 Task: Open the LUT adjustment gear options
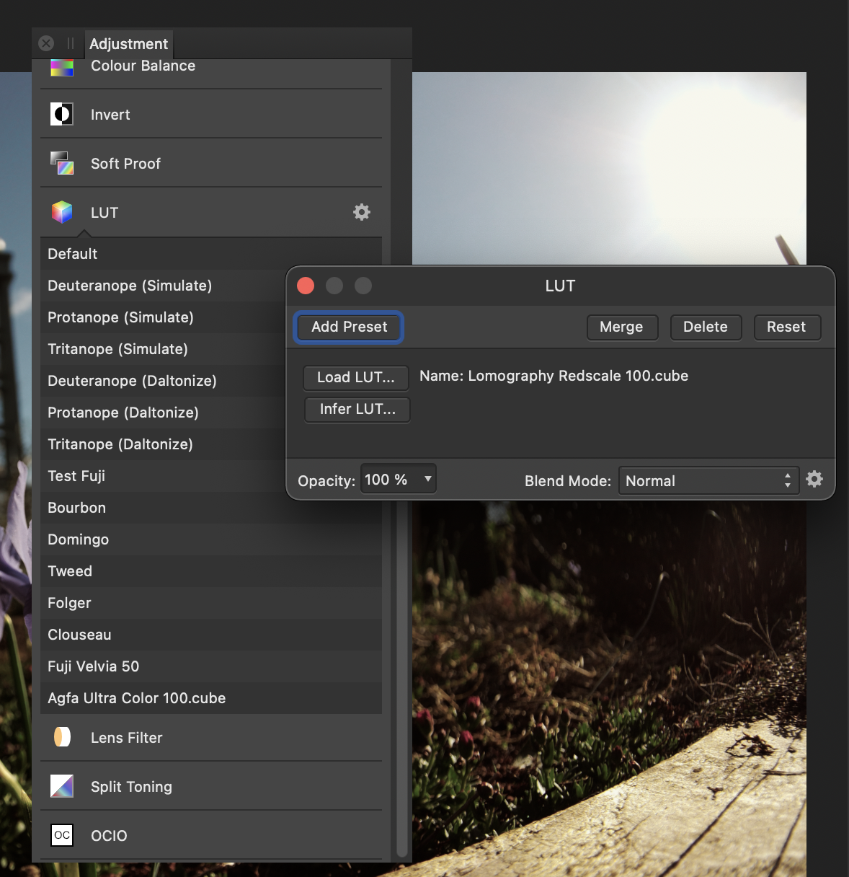(x=362, y=212)
